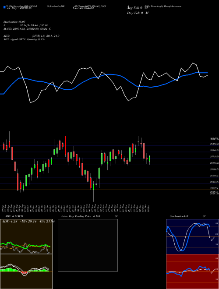Image resolution: width=219 pixels, height=289 pixels.
Task: Click the tall red candlestick with highest body
Action: 65,145
